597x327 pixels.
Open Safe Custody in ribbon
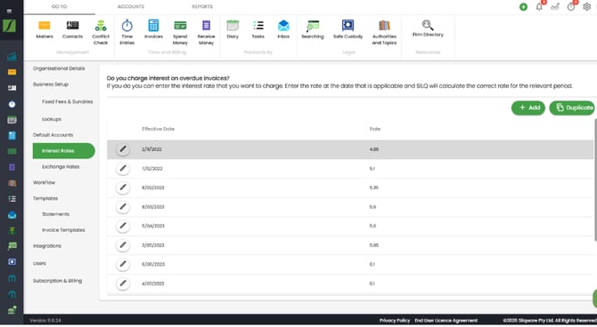[x=348, y=29]
